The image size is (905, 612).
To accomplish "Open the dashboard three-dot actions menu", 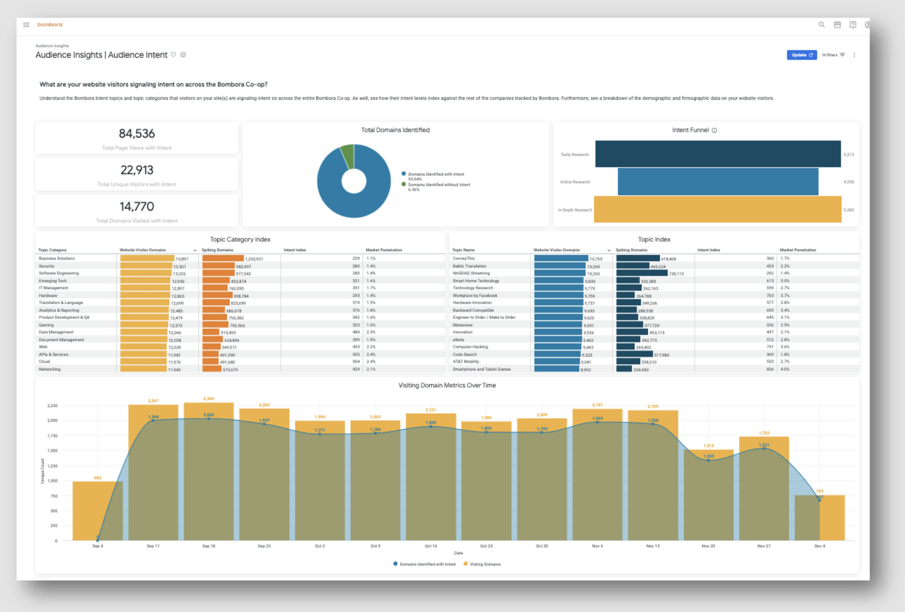I will click(x=854, y=55).
